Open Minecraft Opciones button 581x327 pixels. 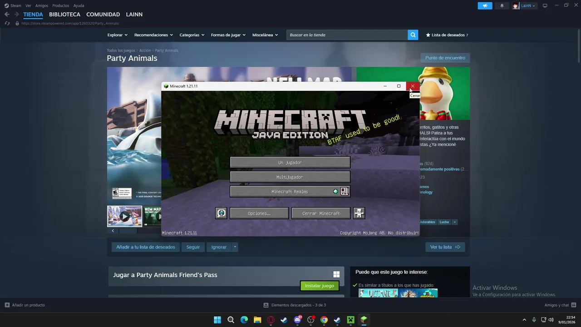259,213
